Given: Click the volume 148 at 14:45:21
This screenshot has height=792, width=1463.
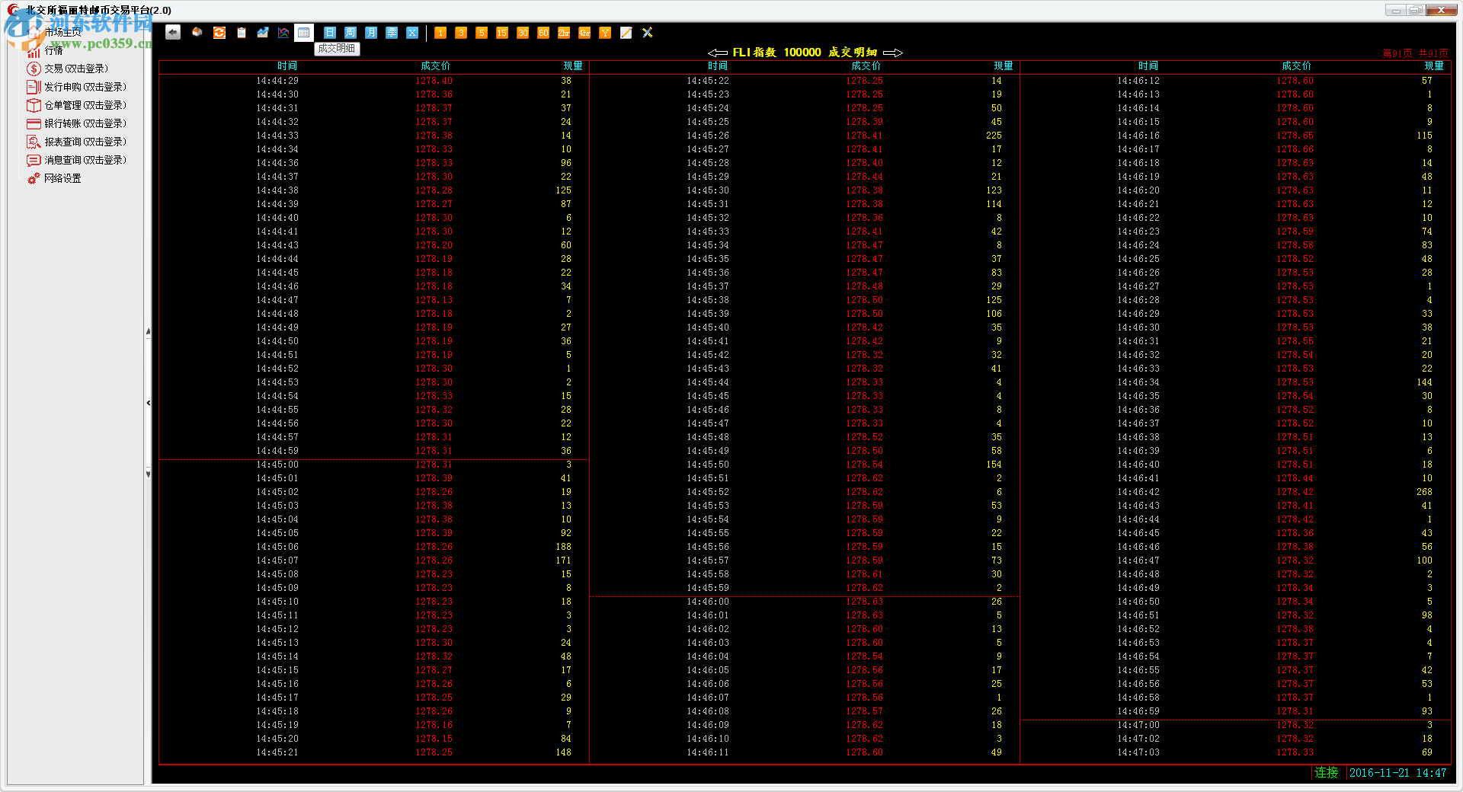Looking at the screenshot, I should click(x=563, y=752).
